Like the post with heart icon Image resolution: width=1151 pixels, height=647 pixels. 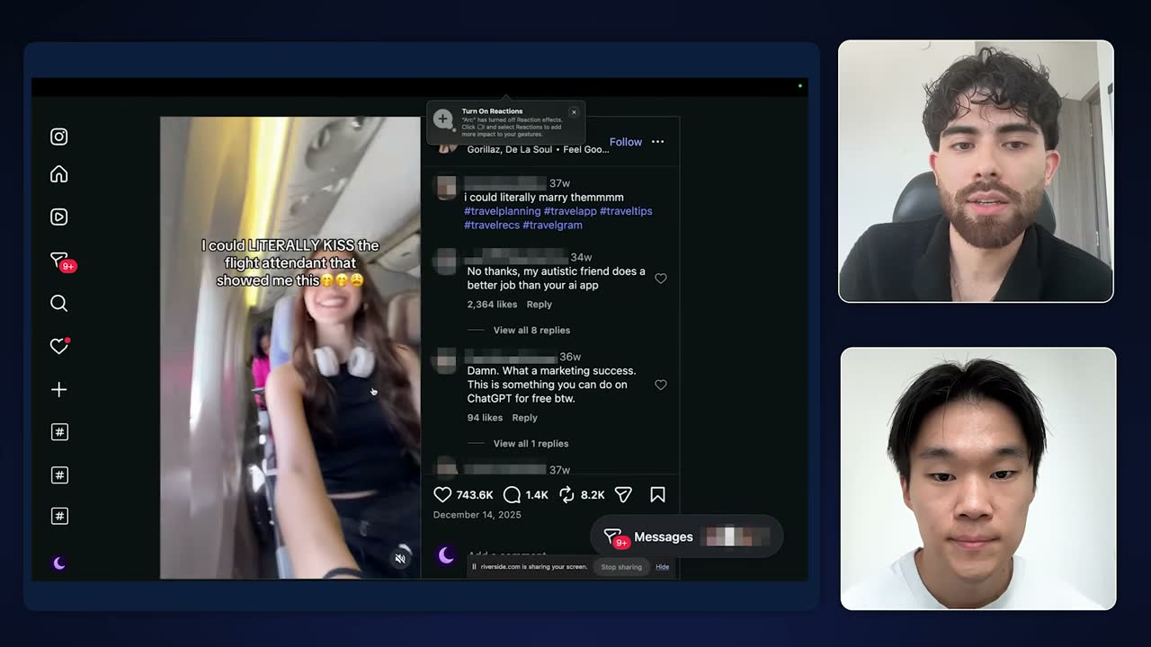pyautogui.click(x=442, y=494)
